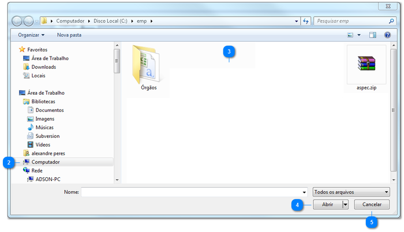The height and width of the screenshot is (232, 404).
Task: Click the sidebar scrollbar down arrow
Action: [118, 180]
